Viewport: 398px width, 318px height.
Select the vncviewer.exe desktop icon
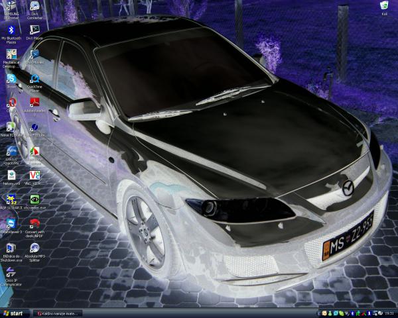[x=34, y=199]
